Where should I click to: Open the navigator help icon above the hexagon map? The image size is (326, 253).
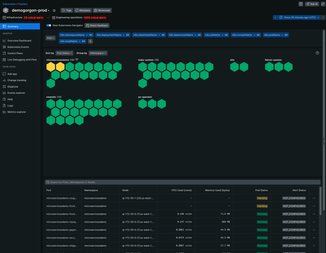(x=317, y=53)
